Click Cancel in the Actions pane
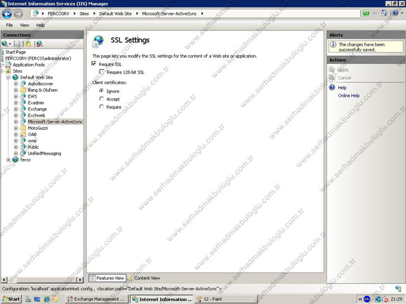 point(344,77)
